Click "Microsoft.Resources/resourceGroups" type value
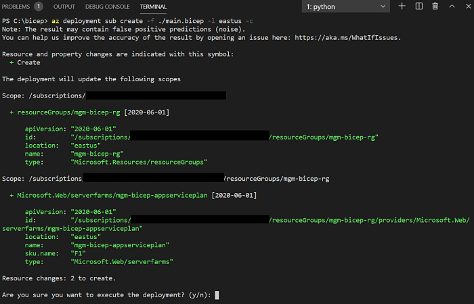This screenshot has height=304, width=474. click(139, 162)
